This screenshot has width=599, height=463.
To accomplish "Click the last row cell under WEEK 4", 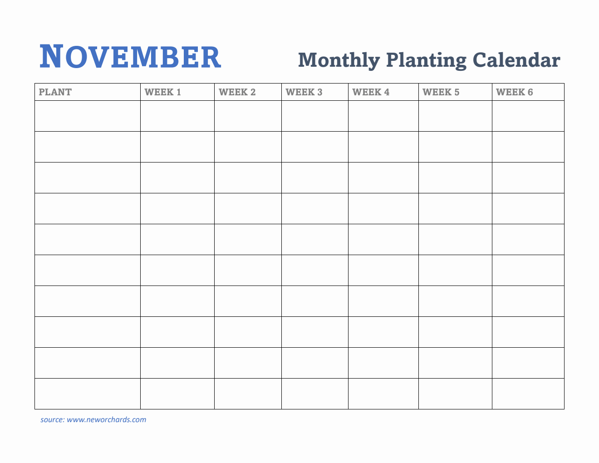I will [383, 394].
